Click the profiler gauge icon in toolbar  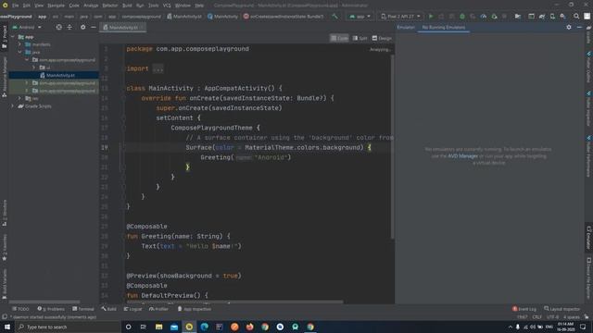[484, 17]
